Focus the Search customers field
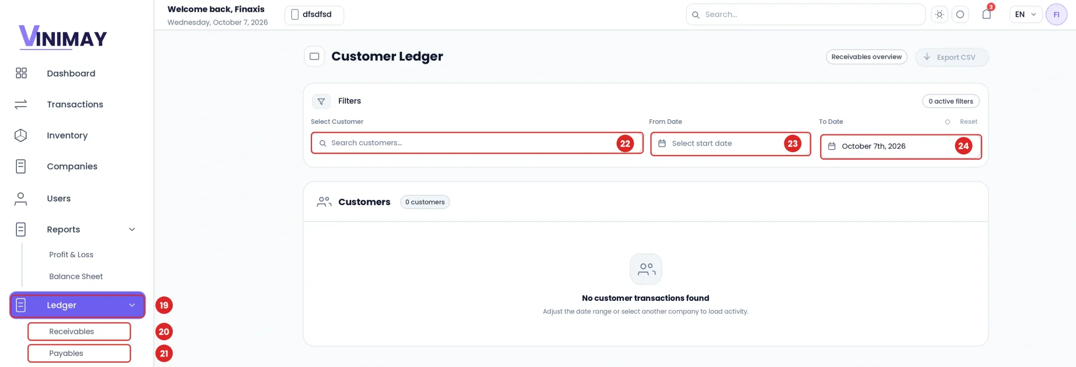 (477, 143)
